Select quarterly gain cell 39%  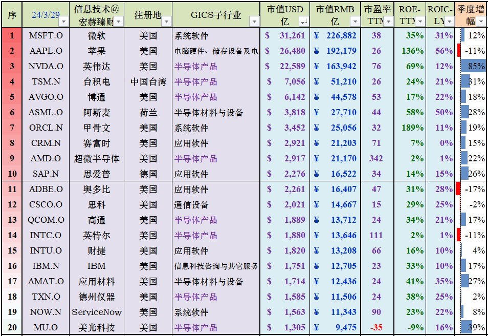point(471,327)
